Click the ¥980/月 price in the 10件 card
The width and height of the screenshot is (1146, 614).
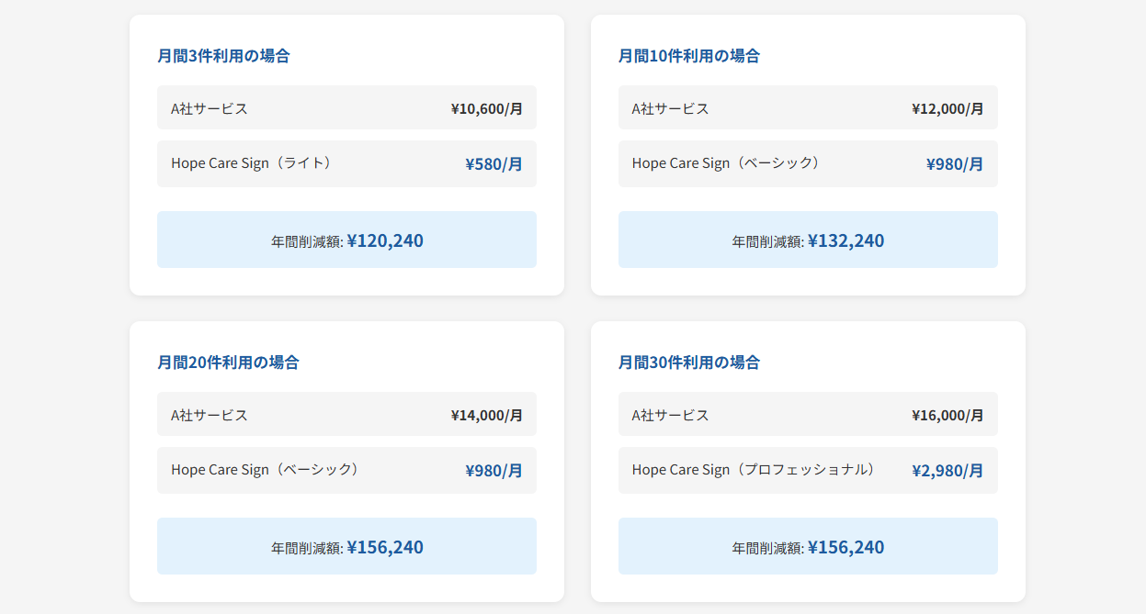coord(955,164)
